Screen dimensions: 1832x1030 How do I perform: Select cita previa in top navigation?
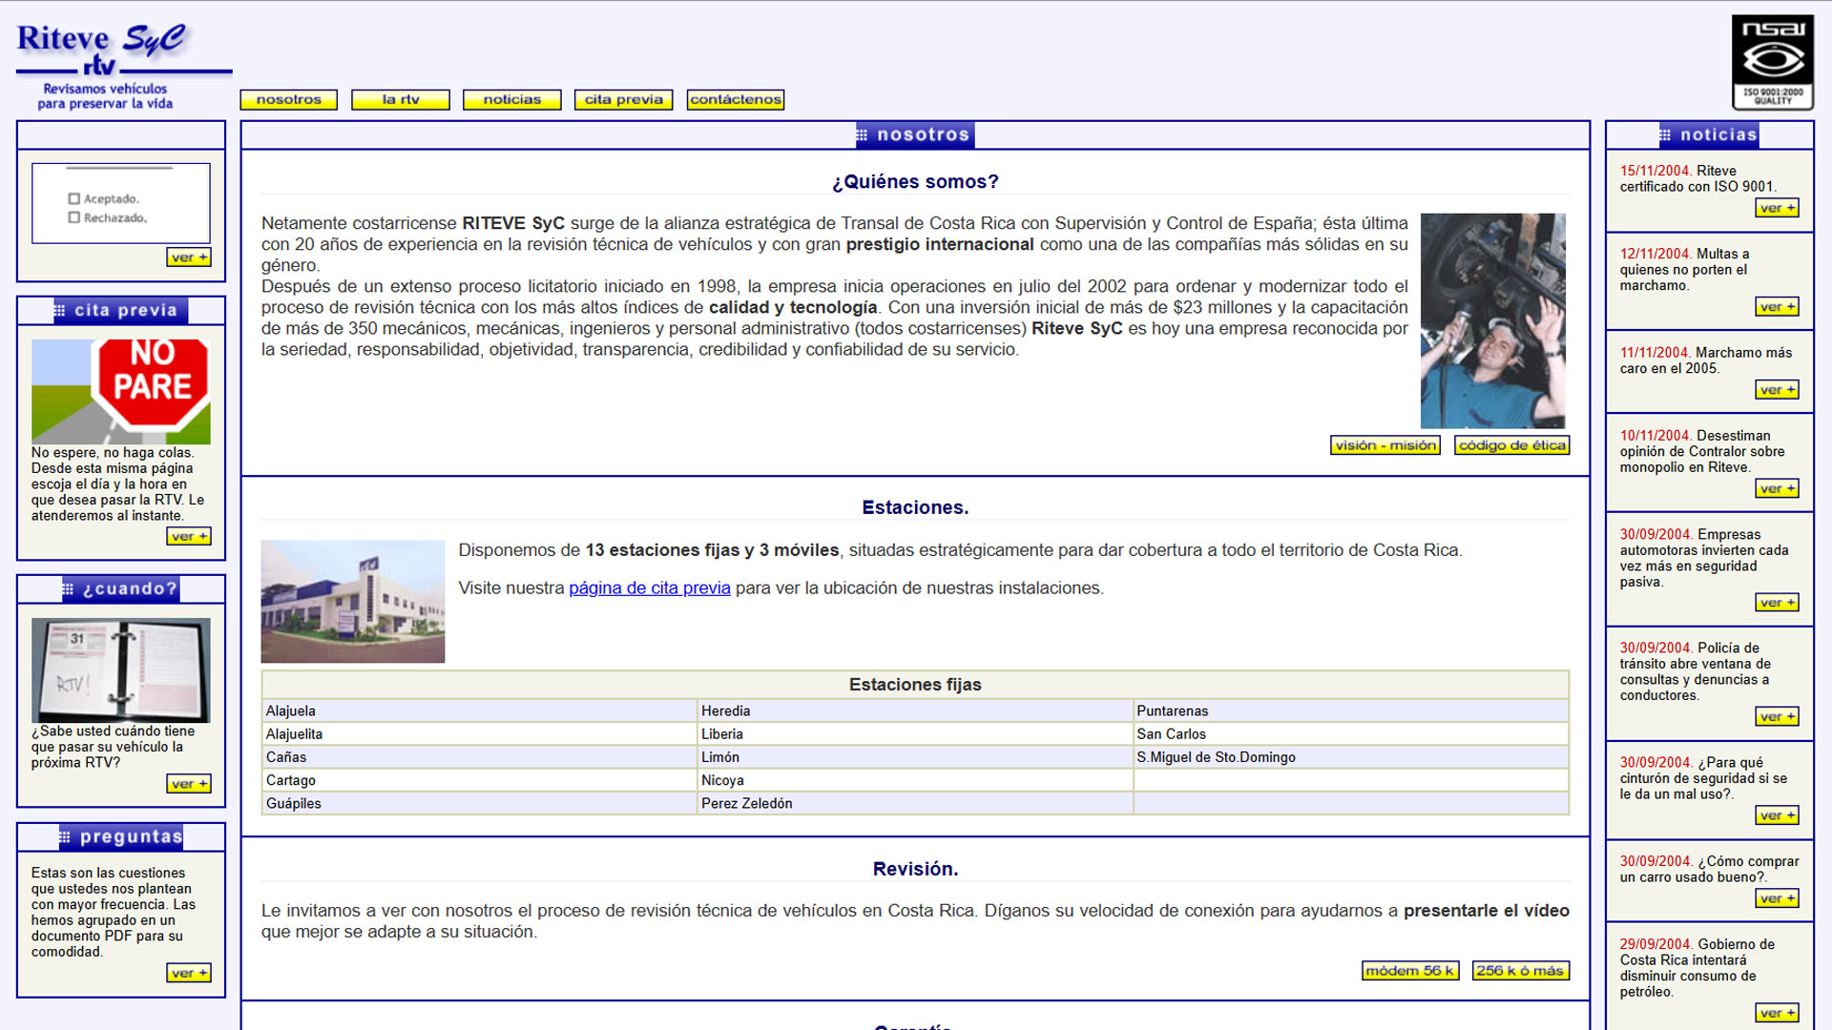pyautogui.click(x=623, y=100)
